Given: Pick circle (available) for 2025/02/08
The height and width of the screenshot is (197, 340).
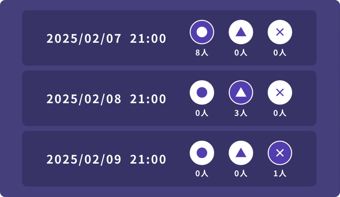Looking at the screenshot, I should click(202, 93).
